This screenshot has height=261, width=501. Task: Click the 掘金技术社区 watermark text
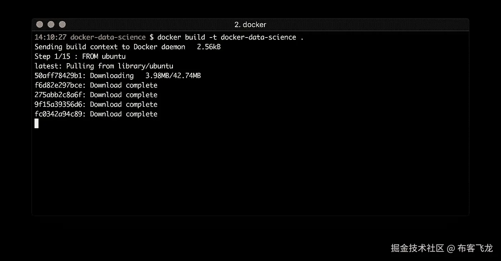pos(417,248)
